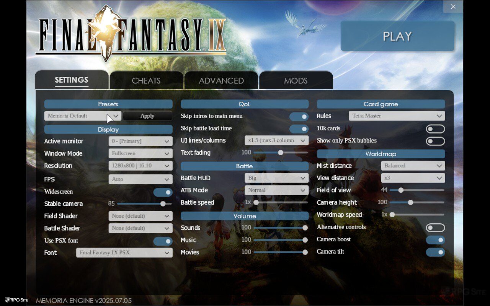
Task: Expand the Battle Shader dropdown
Action: [140, 228]
